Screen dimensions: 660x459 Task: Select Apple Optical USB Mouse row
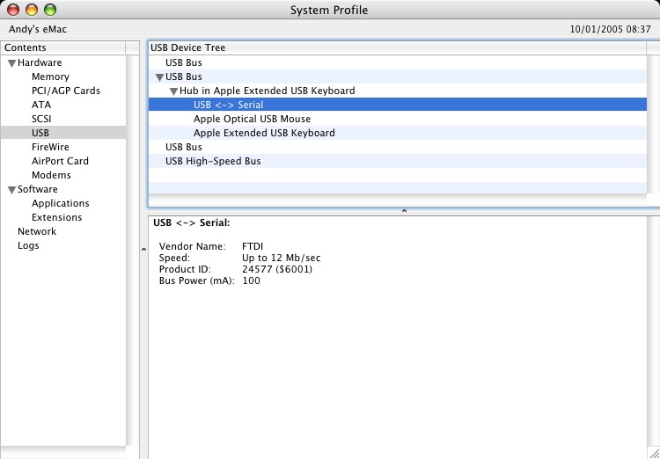[x=398, y=119]
